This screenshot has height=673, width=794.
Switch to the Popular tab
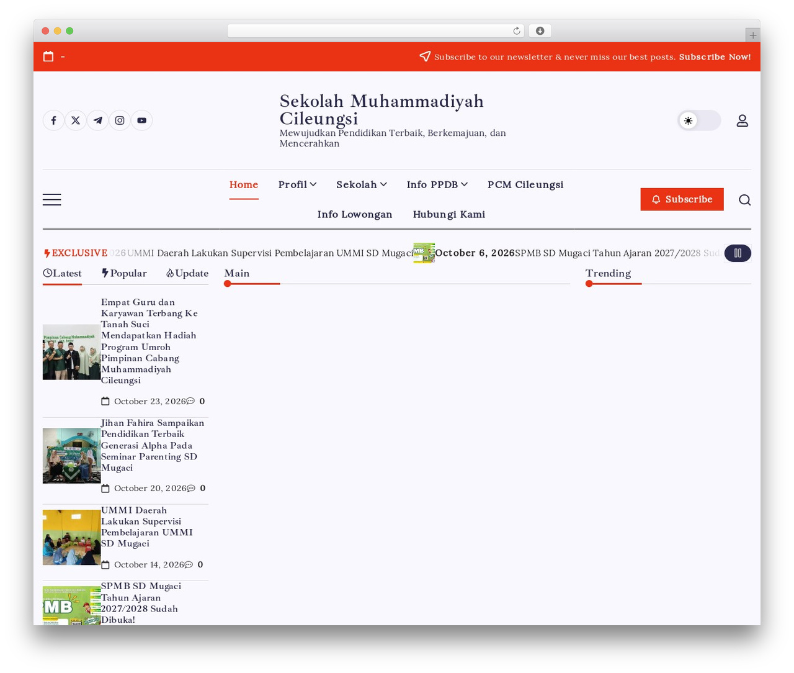[x=124, y=273]
